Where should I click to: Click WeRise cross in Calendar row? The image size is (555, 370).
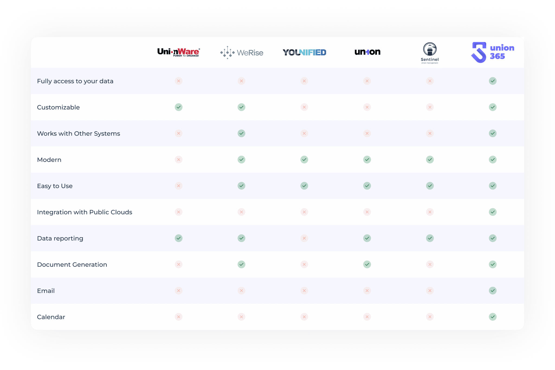coord(241,317)
